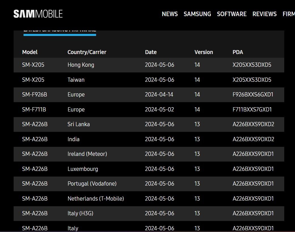Click date 2024-05-02
The height and width of the screenshot is (232, 295).
pos(159,109)
